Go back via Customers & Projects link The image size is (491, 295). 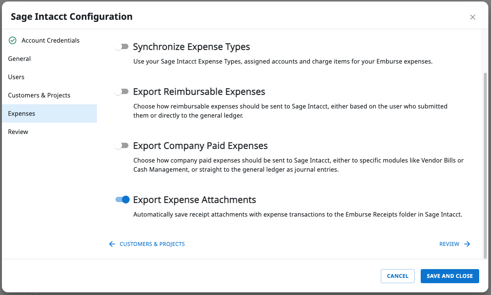tap(152, 244)
